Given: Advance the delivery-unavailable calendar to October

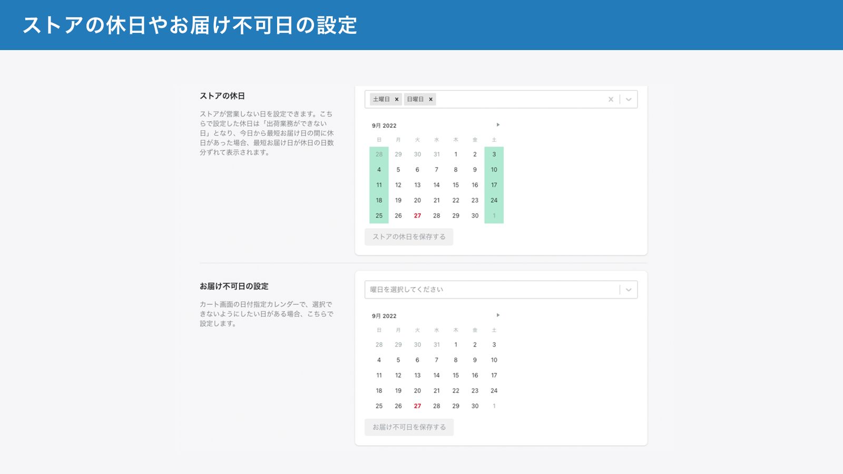Looking at the screenshot, I should 498,315.
